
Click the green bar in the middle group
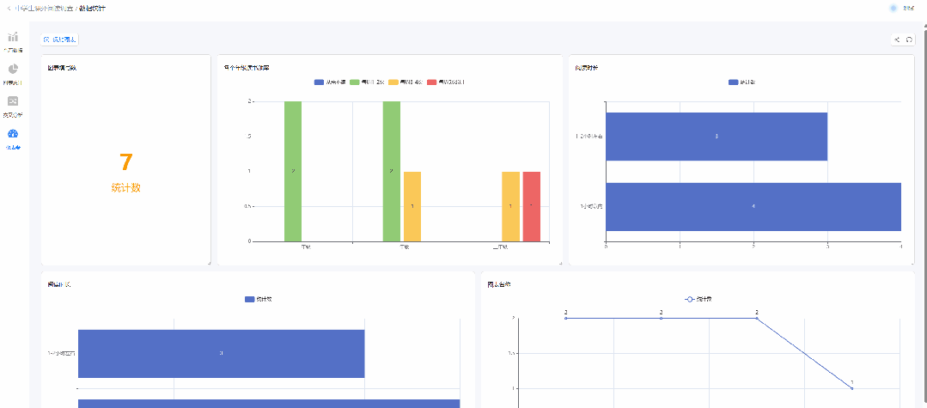392,172
